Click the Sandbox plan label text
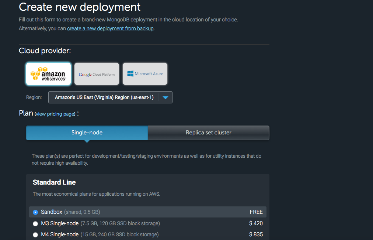Screen dimensions: 373x240 (x=52, y=212)
